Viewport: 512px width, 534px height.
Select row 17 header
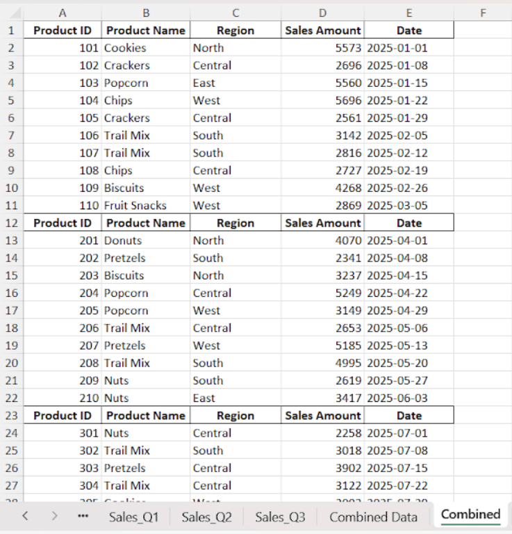pos(11,310)
